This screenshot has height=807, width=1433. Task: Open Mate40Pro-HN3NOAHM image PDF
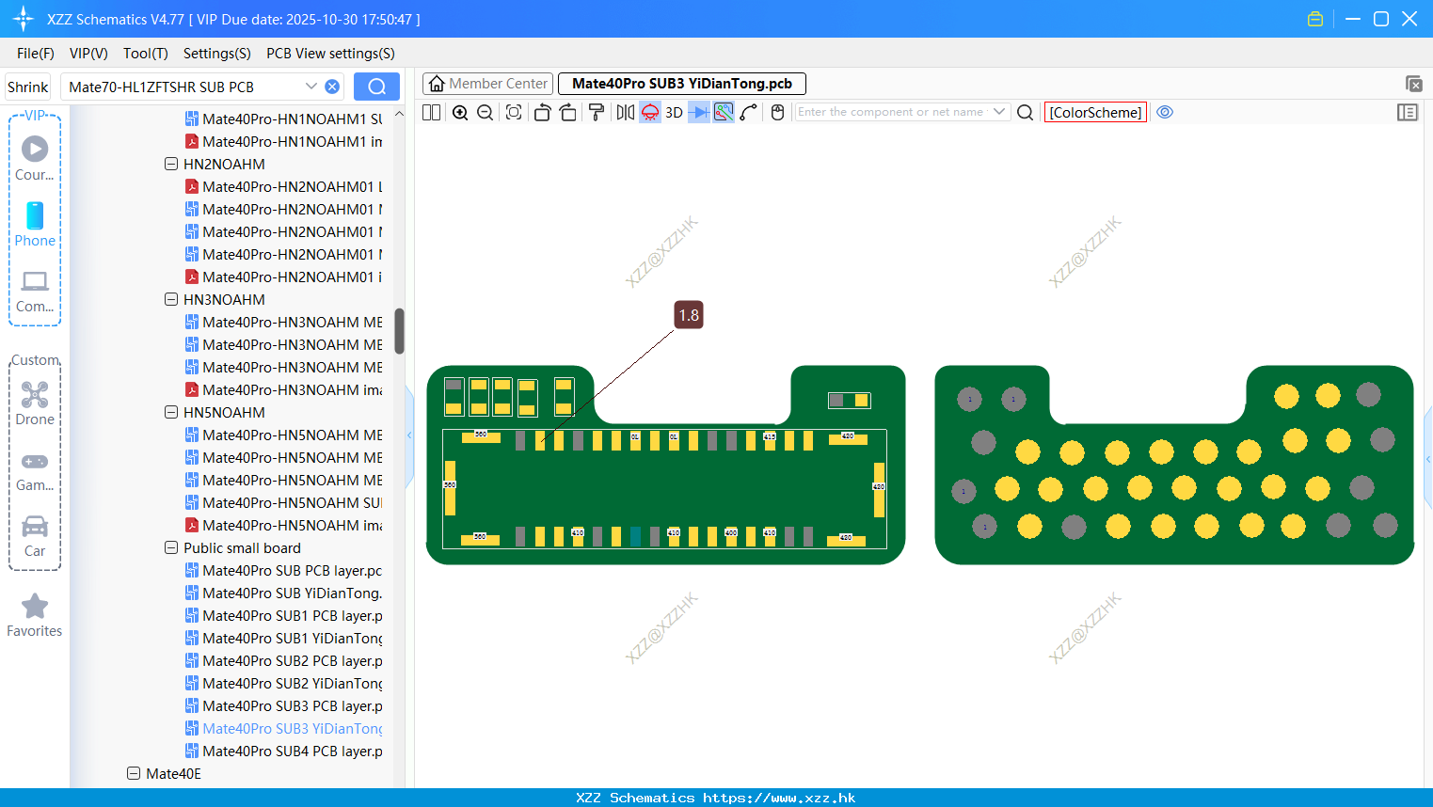coord(283,389)
